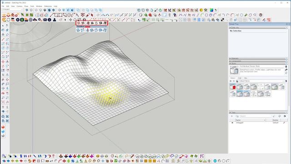291x164 pixels.
Task: Expand the Materials panel
Action: coord(258,58)
